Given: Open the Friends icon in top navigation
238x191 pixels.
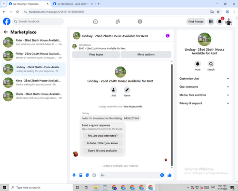Looking at the screenshot, I should tap(118, 21).
